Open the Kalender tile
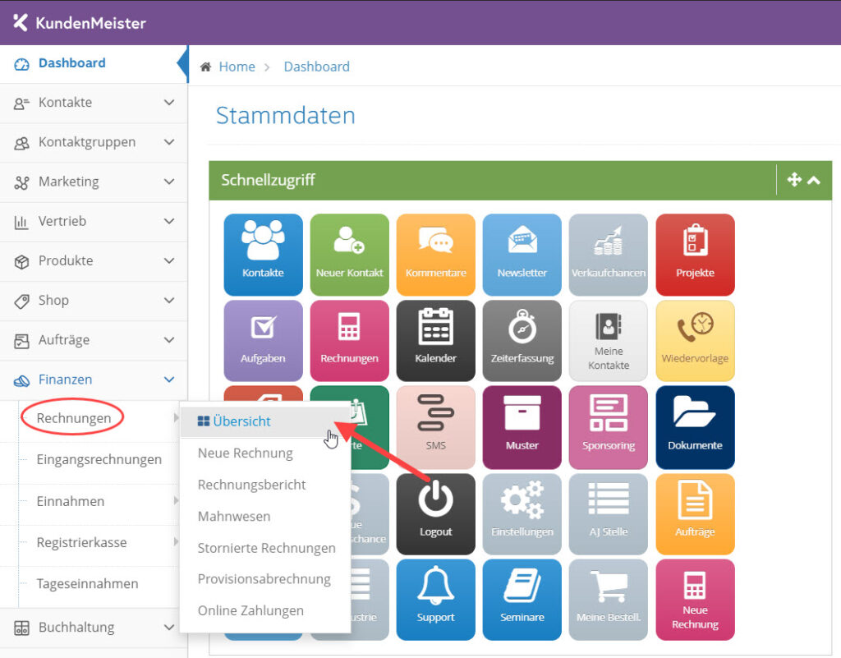Image resolution: width=841 pixels, height=658 pixels. (x=435, y=341)
